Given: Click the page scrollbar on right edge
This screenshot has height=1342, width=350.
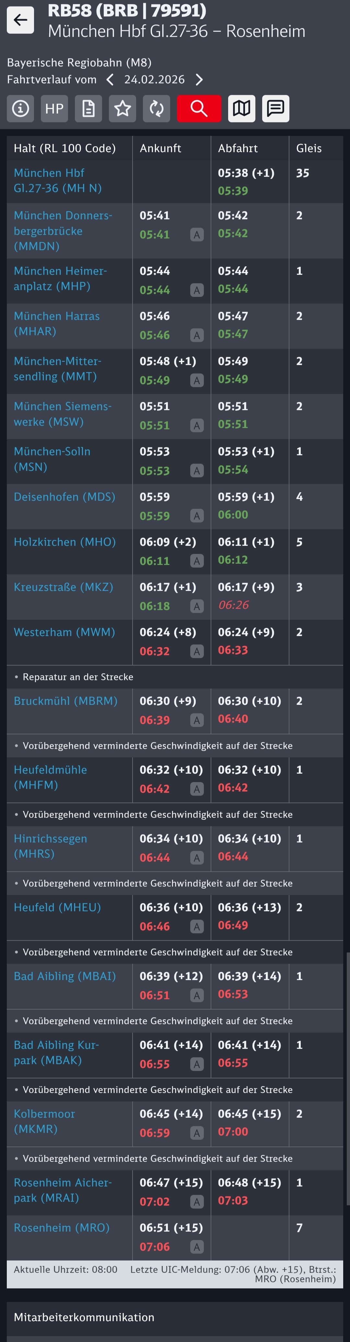Looking at the screenshot, I should (x=347, y=1078).
